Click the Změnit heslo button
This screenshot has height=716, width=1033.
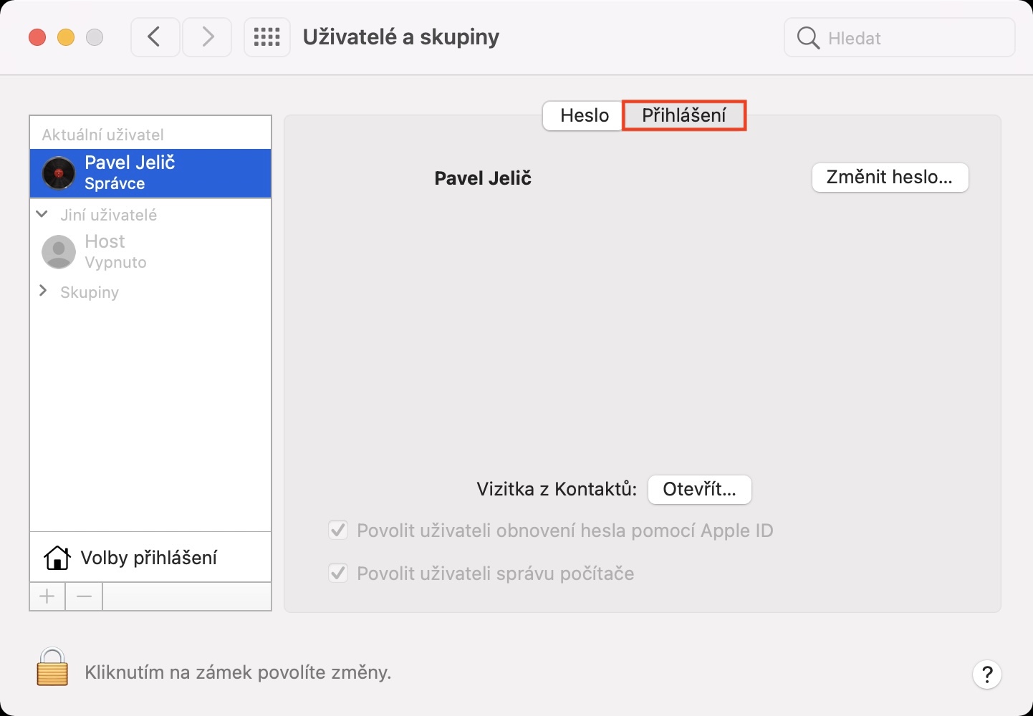tap(890, 178)
